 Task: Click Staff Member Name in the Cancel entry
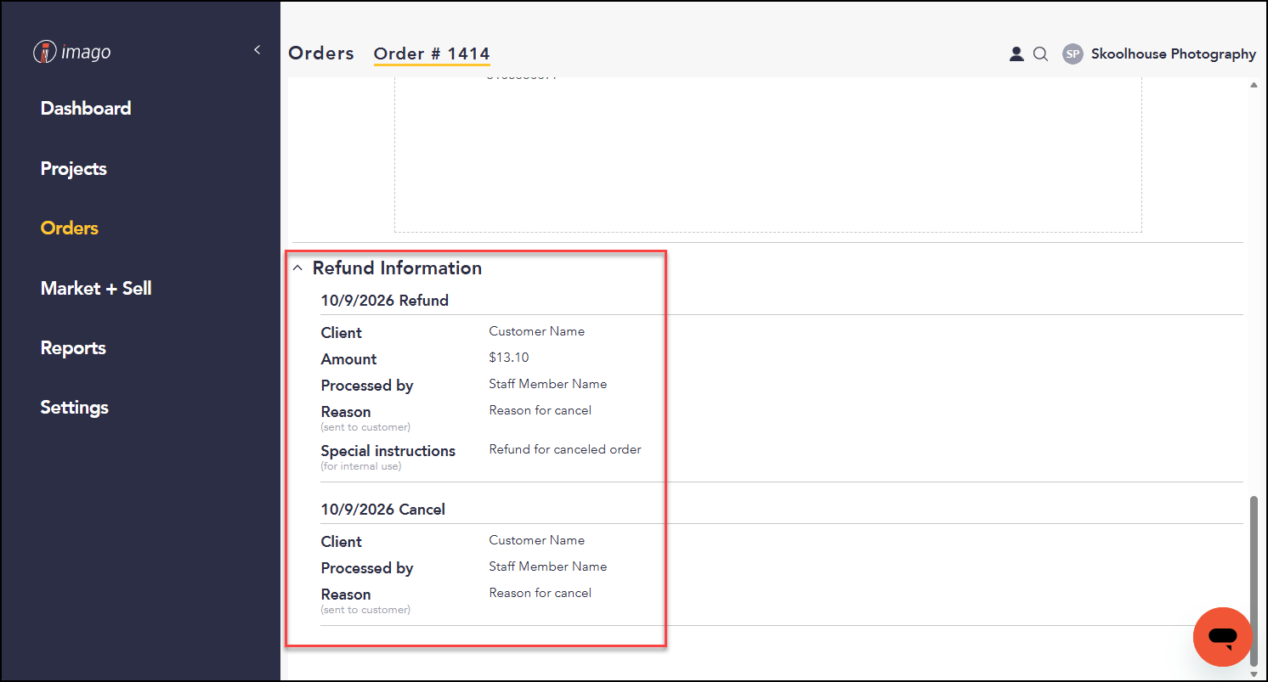tap(548, 566)
